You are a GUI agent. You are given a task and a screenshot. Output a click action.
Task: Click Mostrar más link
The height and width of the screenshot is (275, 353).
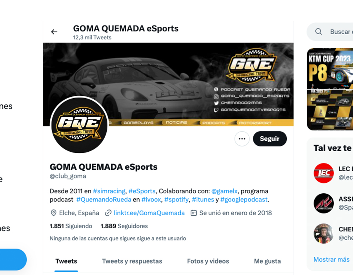coord(331,259)
